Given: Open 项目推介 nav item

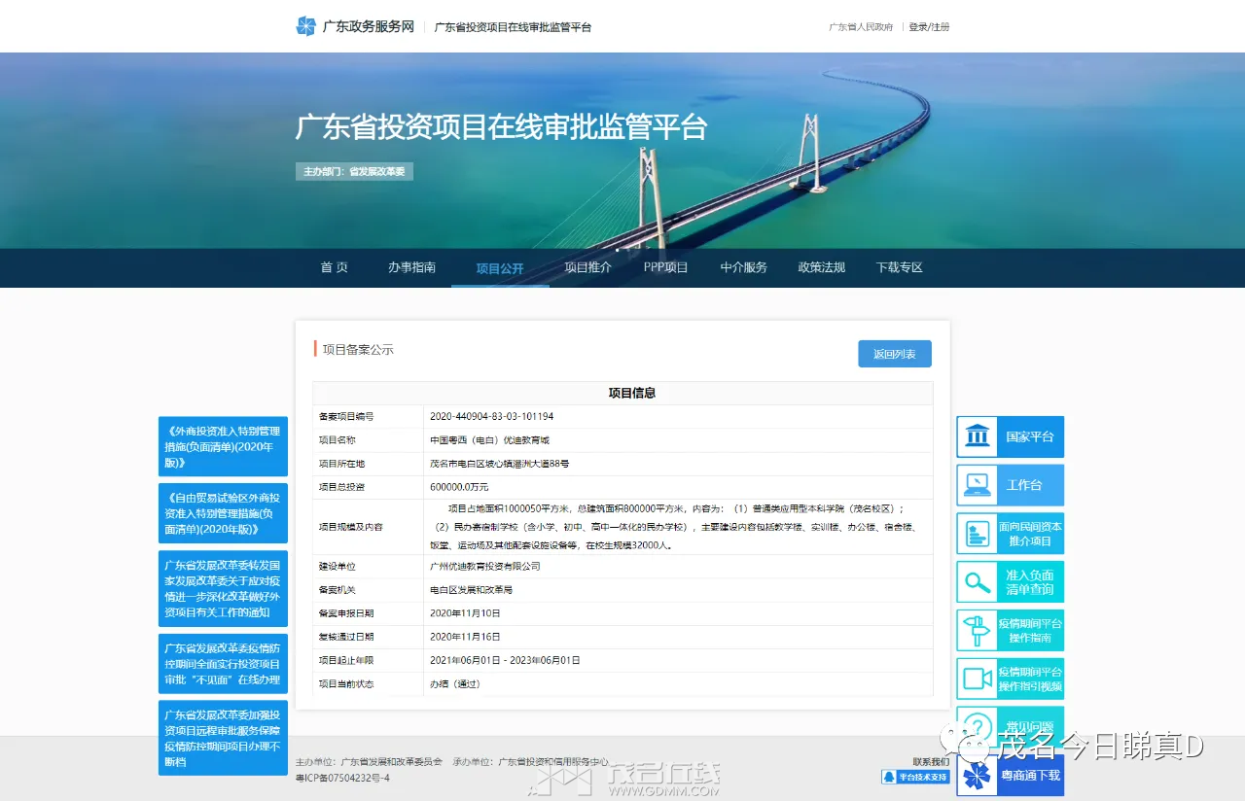Looking at the screenshot, I should [x=587, y=267].
